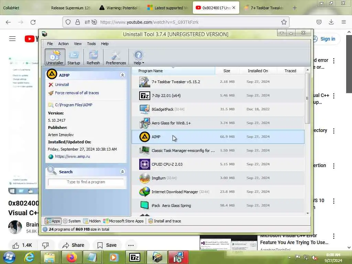This screenshot has width=352, height=264.
Task: Like the YouTube video
Action: click(22, 245)
